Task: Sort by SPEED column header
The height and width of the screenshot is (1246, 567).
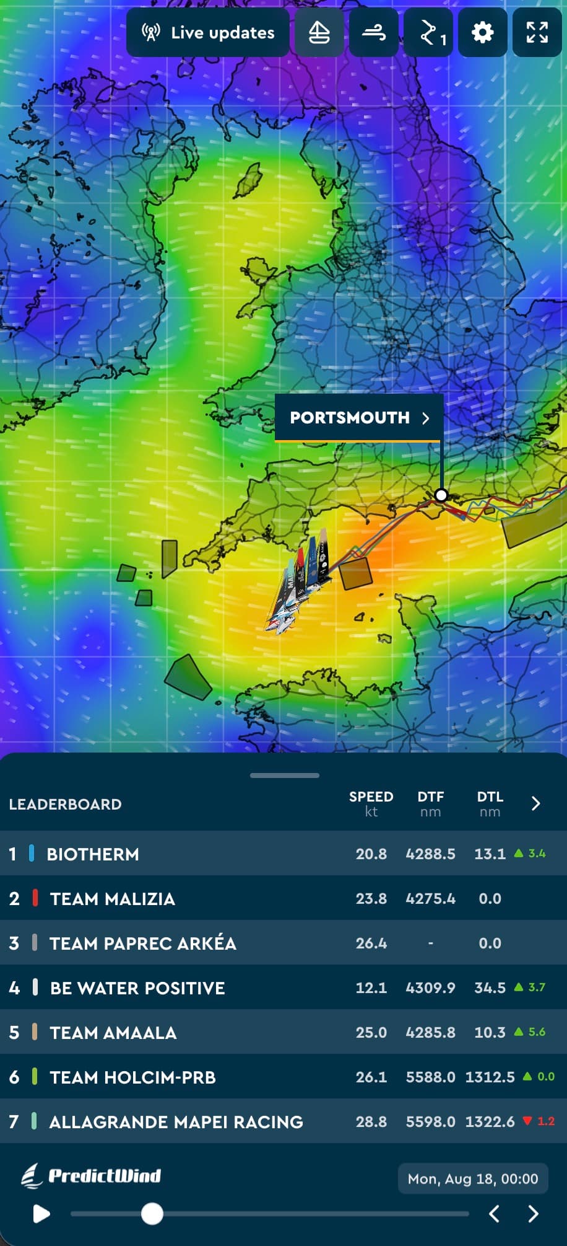Action: [371, 803]
